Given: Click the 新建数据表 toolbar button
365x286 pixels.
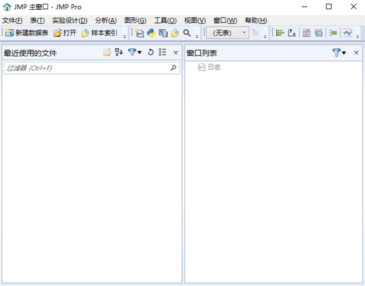Looking at the screenshot, I should pyautogui.click(x=27, y=33).
